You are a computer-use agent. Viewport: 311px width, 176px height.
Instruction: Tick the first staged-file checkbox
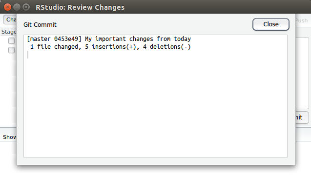[x=12, y=41]
